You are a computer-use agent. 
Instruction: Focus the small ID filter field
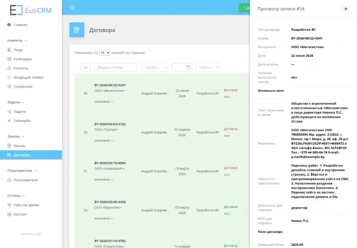[85, 67]
